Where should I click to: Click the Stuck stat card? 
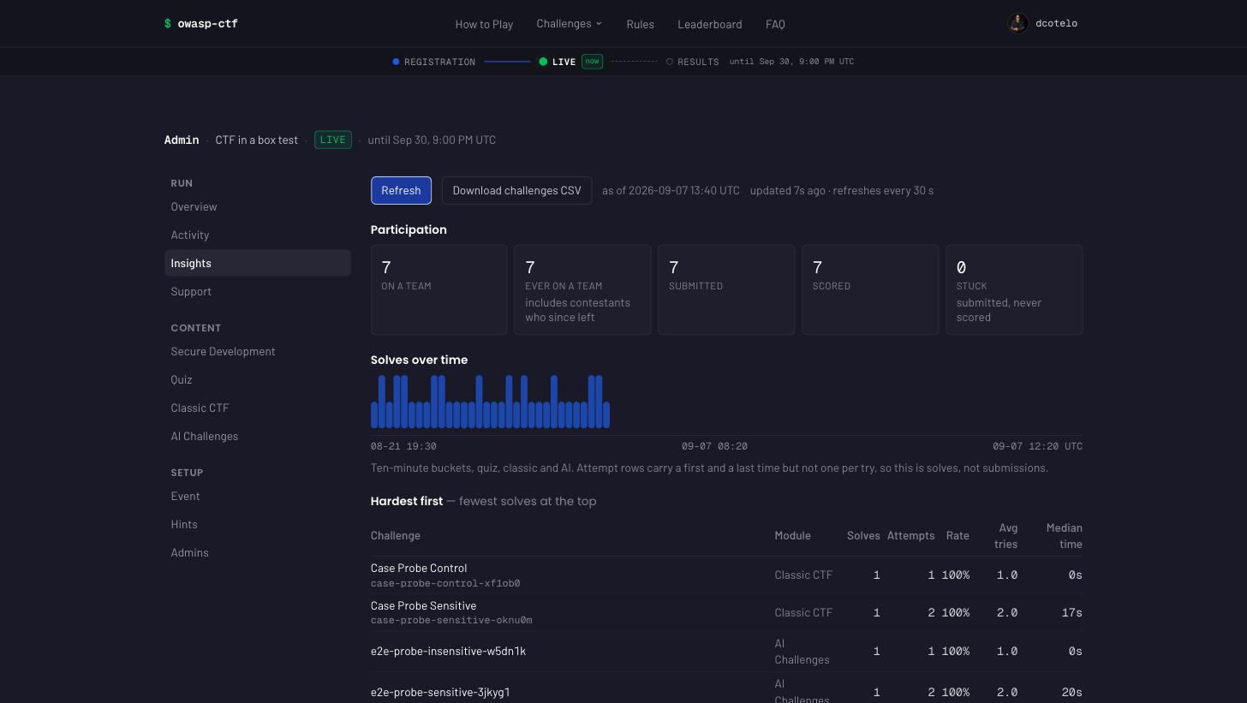1014,289
